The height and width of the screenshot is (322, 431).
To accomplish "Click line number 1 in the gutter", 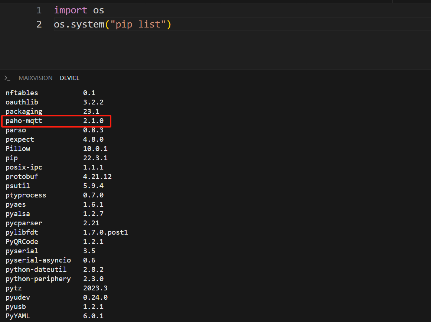I will [x=39, y=10].
